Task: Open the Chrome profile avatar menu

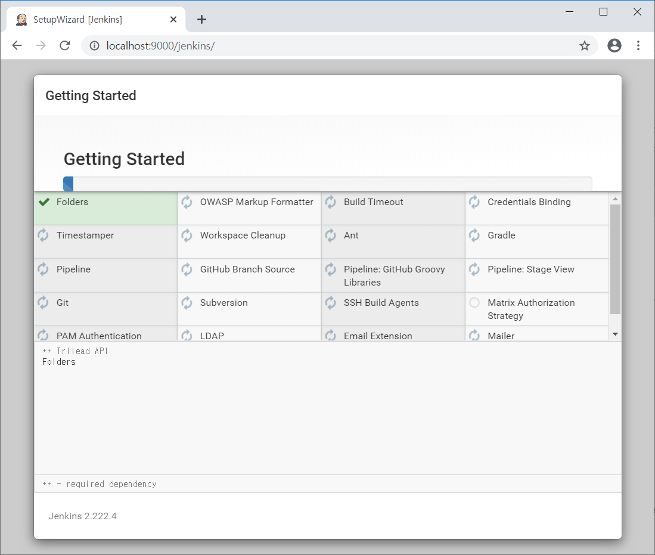Action: [x=614, y=45]
